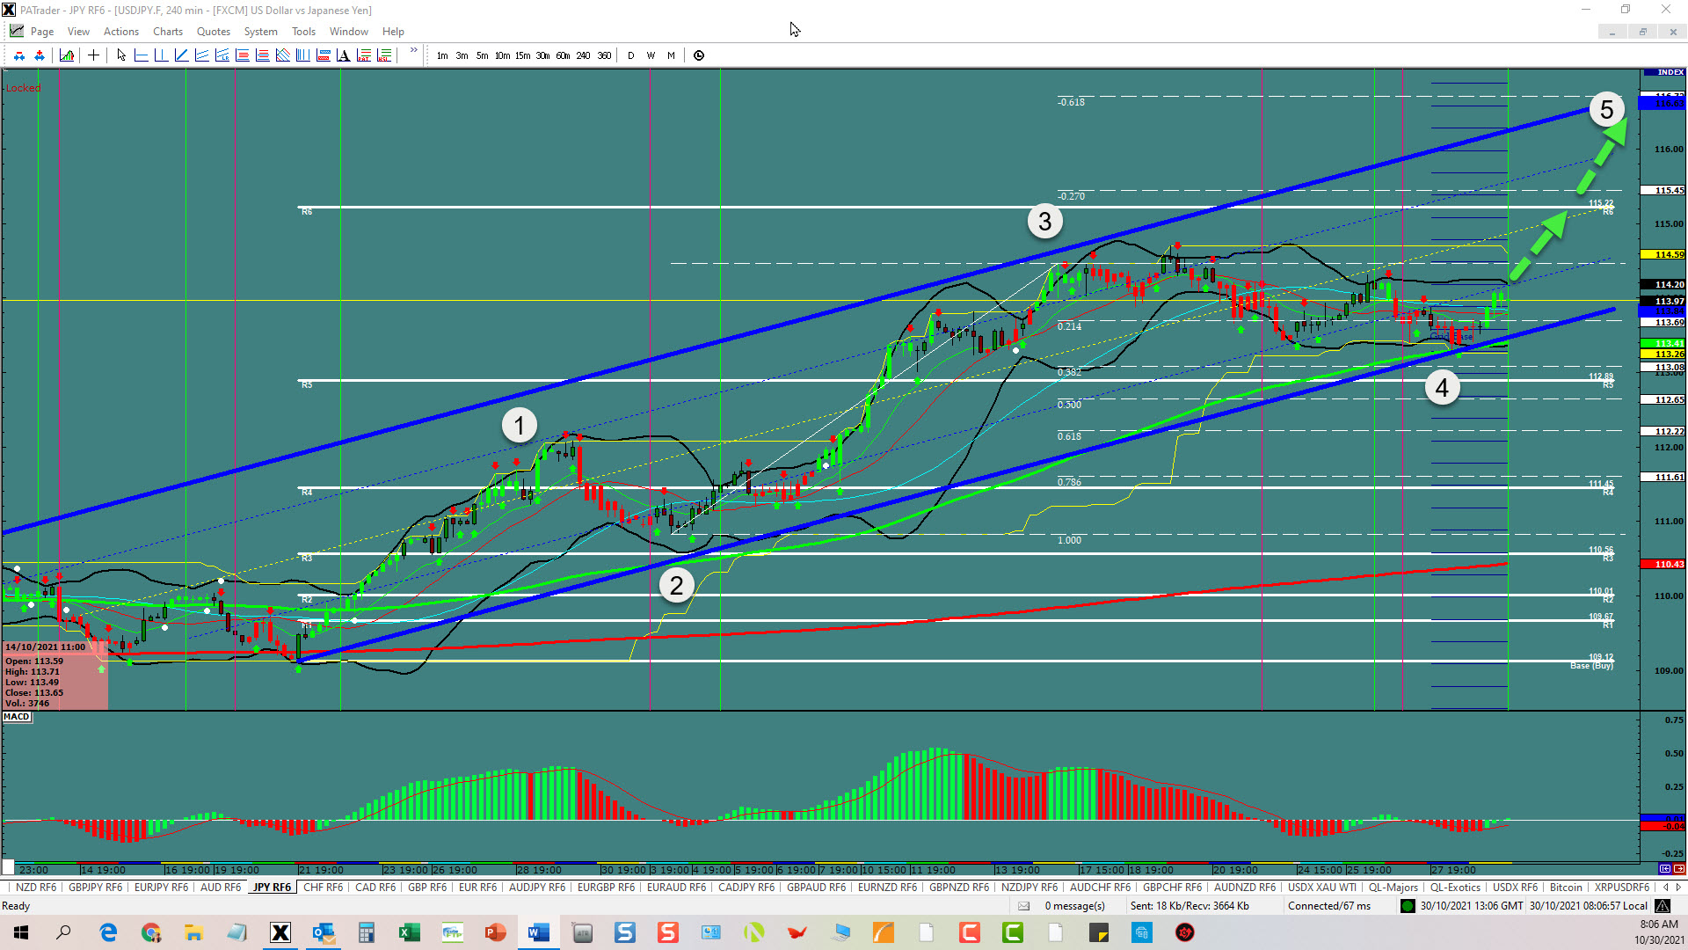The image size is (1688, 950).
Task: Switch to the NZD RF6 tab
Action: 36,888
